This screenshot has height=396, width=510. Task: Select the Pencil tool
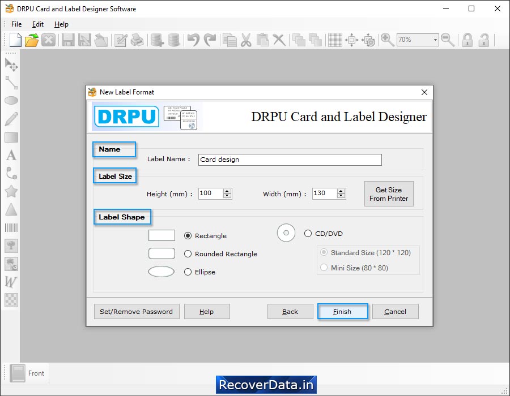(11, 119)
